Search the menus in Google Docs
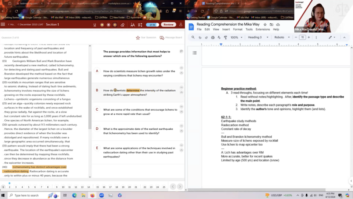This screenshot has width=353, height=199. 193,38
